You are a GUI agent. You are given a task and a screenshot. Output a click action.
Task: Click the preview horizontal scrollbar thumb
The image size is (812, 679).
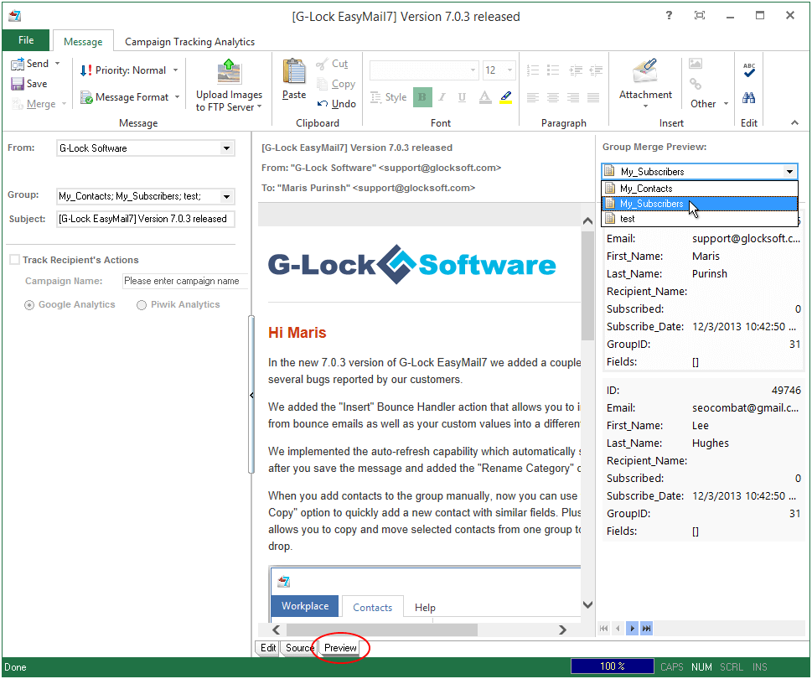381,630
